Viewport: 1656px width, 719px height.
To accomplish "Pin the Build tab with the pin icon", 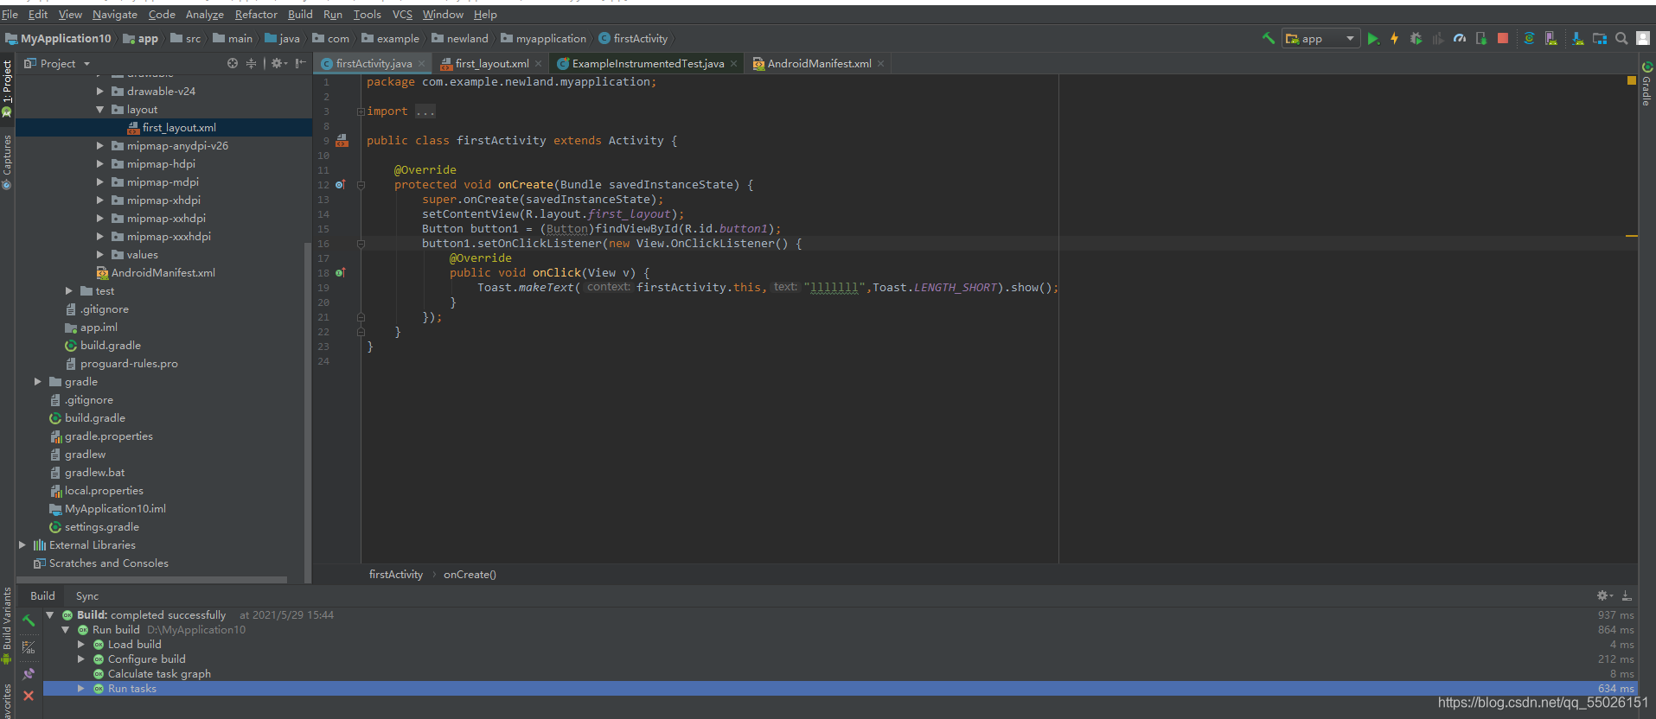I will coord(29,673).
